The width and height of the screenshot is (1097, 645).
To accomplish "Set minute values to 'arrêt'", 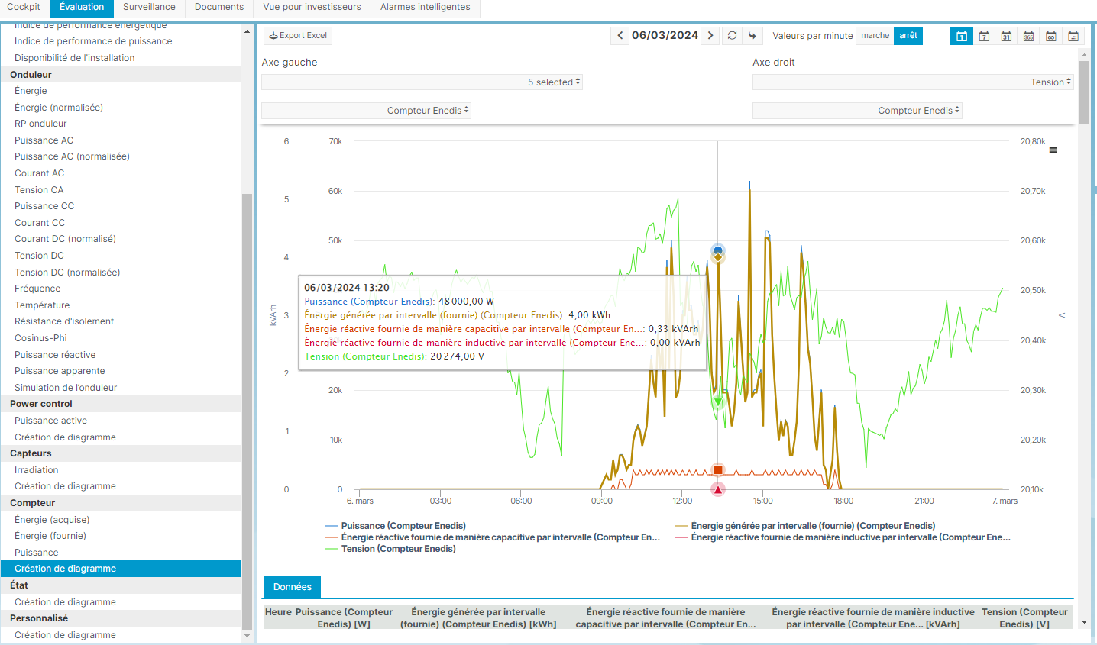I will (908, 36).
